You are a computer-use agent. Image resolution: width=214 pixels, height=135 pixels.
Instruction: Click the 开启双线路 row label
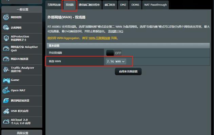[x=55, y=53]
